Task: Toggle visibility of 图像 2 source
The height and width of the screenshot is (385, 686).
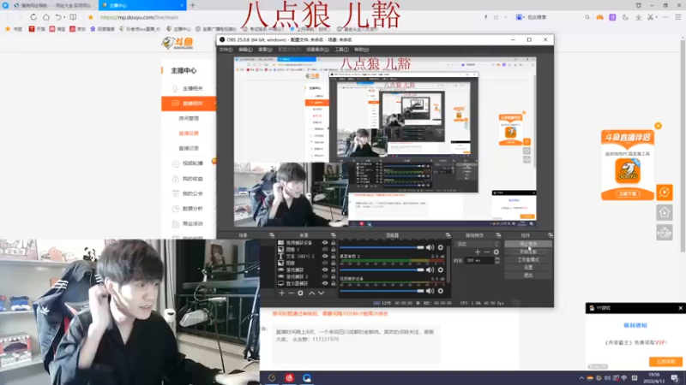Action: [x=325, y=249]
